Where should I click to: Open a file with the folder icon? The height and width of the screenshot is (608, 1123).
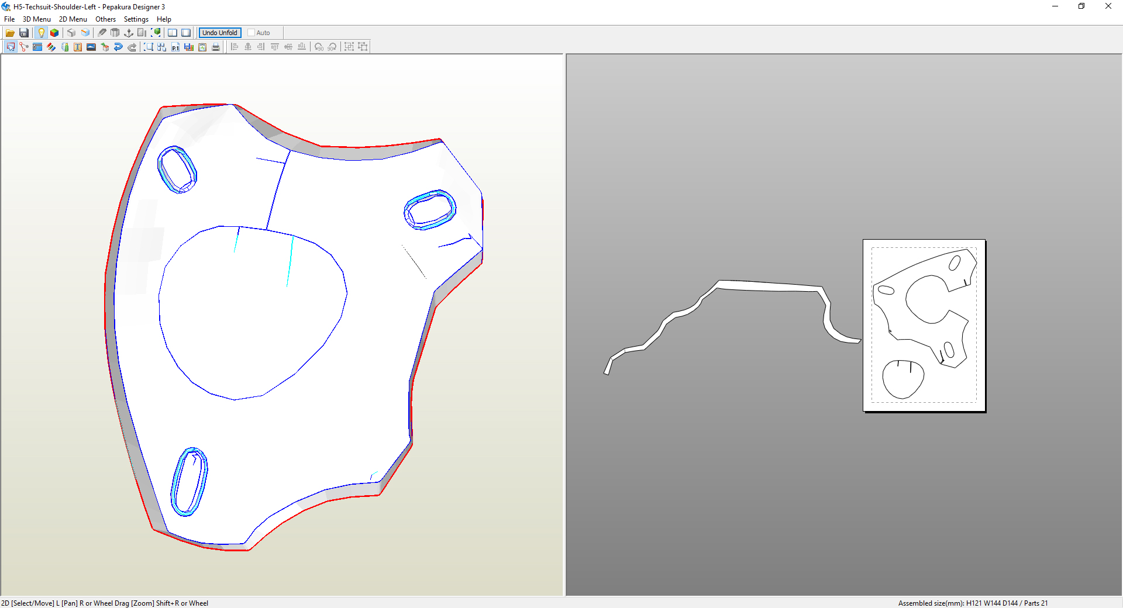coord(10,33)
